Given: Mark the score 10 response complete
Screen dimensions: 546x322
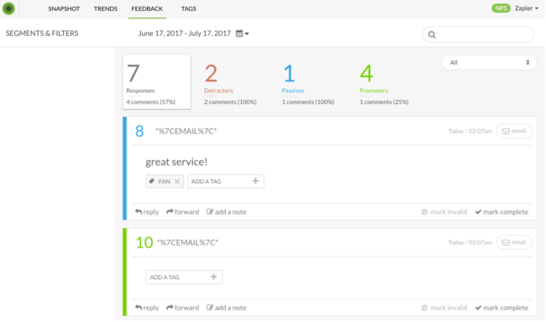Looking at the screenshot, I should pyautogui.click(x=501, y=308).
